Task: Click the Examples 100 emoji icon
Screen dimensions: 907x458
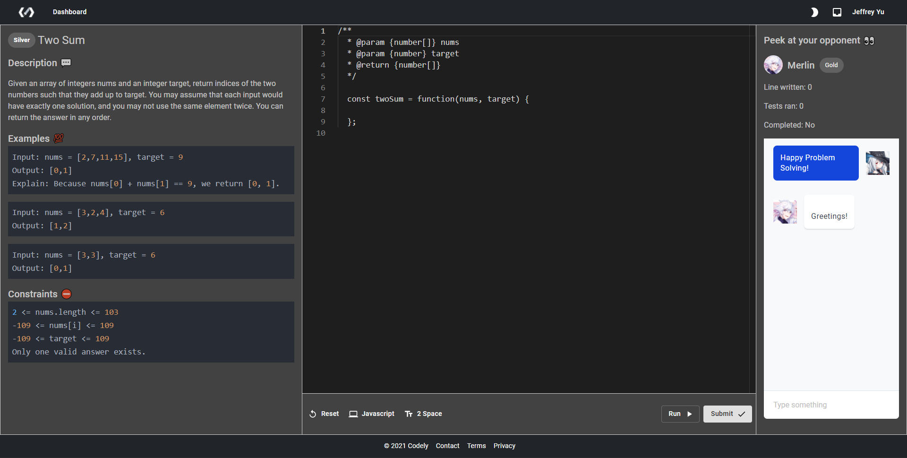Action: (59, 138)
